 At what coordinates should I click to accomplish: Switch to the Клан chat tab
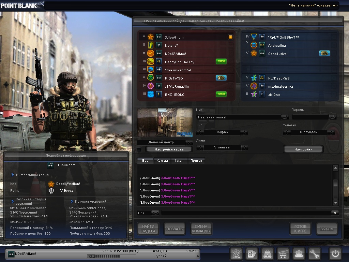pos(179,160)
